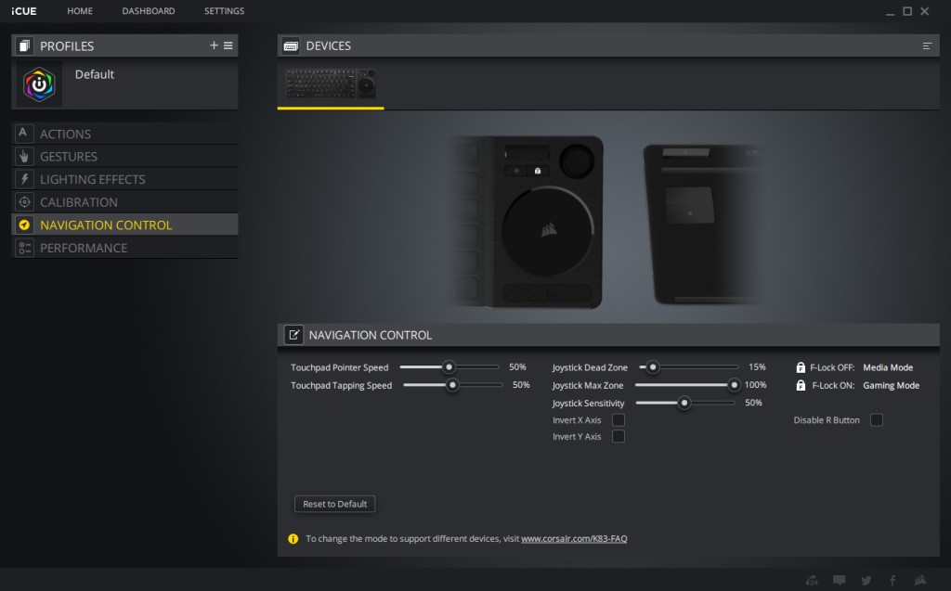Viewport: 951px width, 591px height.
Task: Click the front view K83 device image
Action: click(527, 222)
